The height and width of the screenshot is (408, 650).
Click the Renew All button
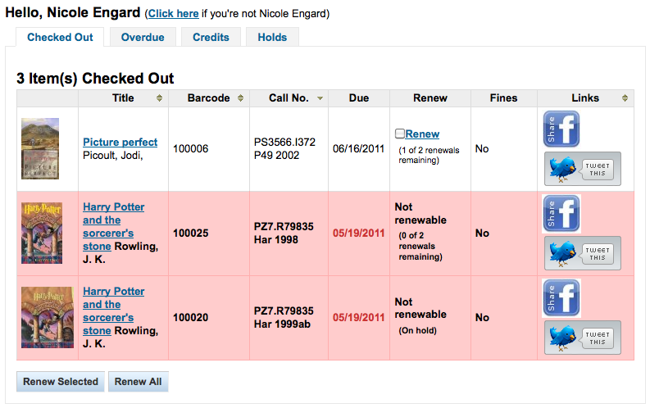[138, 382]
